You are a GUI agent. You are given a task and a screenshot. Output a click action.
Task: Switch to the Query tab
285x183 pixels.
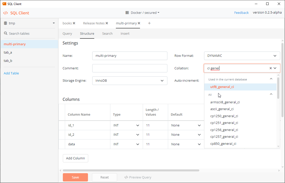(x=67, y=33)
